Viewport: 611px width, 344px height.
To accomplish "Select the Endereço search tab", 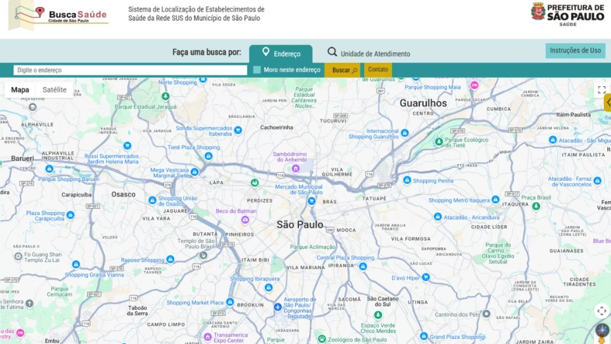I will [x=280, y=54].
